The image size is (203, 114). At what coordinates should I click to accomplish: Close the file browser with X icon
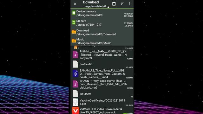click(75, 4)
